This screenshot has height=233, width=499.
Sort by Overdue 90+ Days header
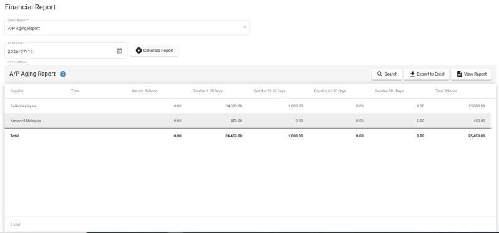pos(389,91)
